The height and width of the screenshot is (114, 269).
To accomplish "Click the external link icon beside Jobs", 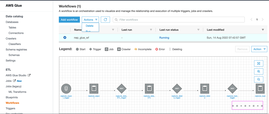I will [14, 81].
